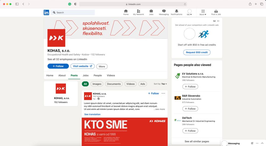This screenshot has width=266, height=146.
Task: Click KOHAS logo in left sidebar card
Action: coord(61,89)
